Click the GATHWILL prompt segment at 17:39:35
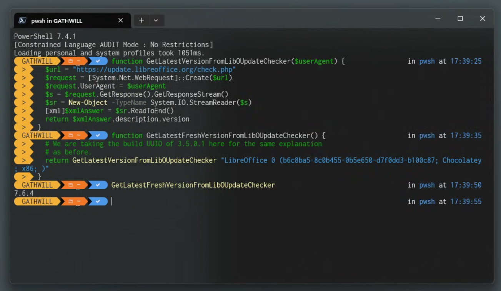The height and width of the screenshot is (291, 501). click(x=37, y=136)
